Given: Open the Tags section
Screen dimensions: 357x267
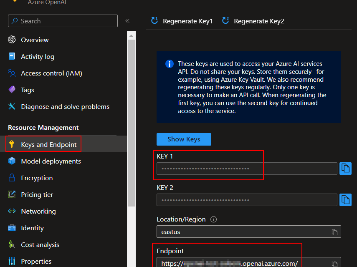Looking at the screenshot, I should 28,90.
